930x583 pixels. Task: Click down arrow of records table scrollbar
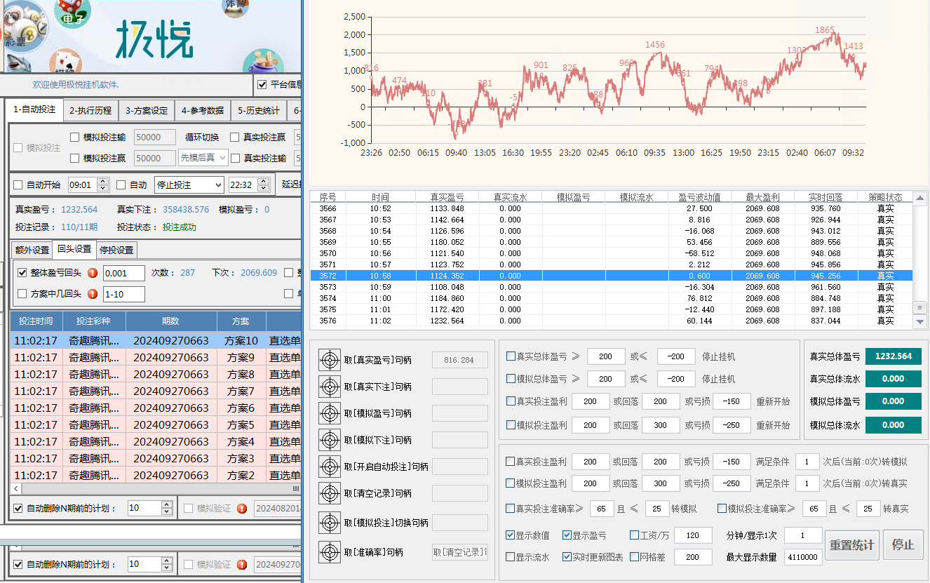tap(920, 322)
